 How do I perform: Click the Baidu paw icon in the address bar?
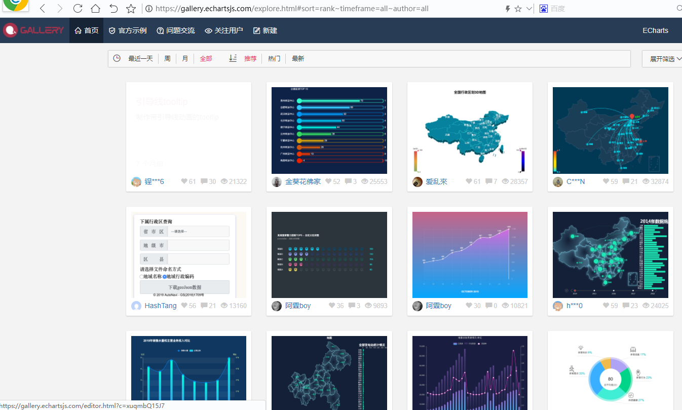(544, 9)
